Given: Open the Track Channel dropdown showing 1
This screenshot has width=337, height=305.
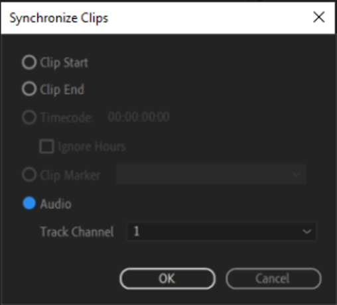Looking at the screenshot, I should 222,231.
